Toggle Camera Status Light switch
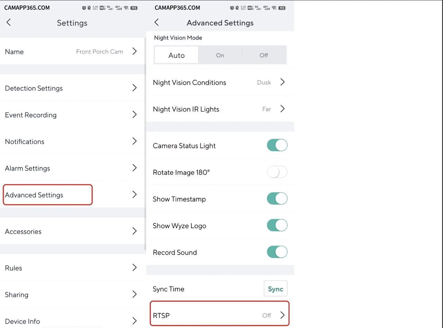The image size is (443, 328). point(277,145)
